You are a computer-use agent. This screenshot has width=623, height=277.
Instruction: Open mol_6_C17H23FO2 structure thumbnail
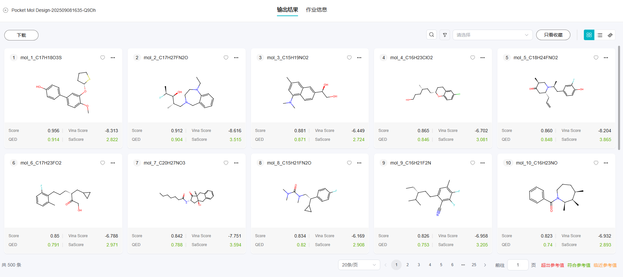(63, 199)
